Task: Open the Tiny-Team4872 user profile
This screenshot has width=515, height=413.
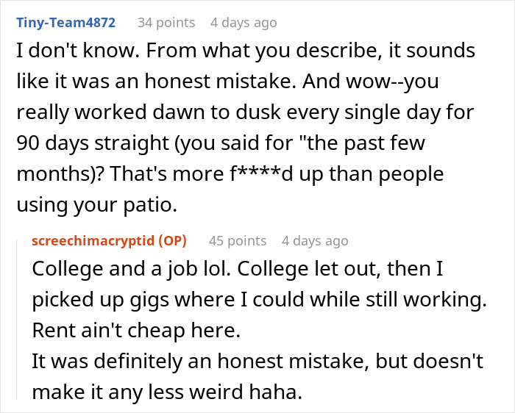Action: [65, 22]
